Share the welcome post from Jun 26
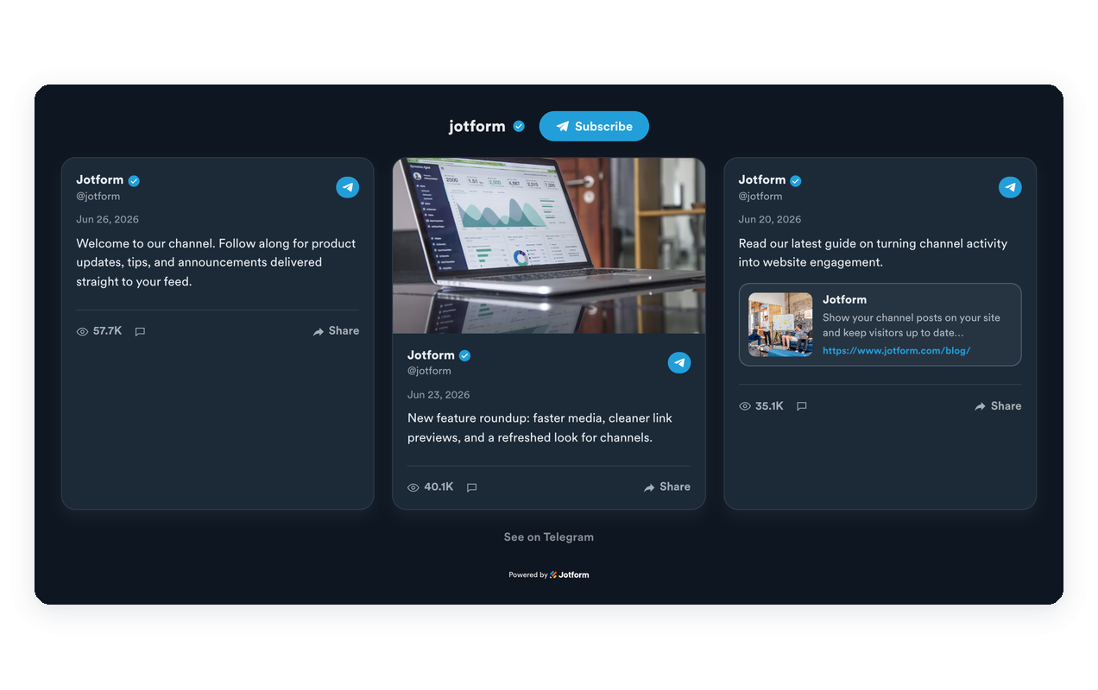The width and height of the screenshot is (1098, 690). pos(336,331)
